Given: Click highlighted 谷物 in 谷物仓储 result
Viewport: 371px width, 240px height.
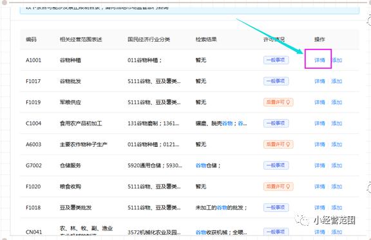Looking at the screenshot, I should pos(201,165).
